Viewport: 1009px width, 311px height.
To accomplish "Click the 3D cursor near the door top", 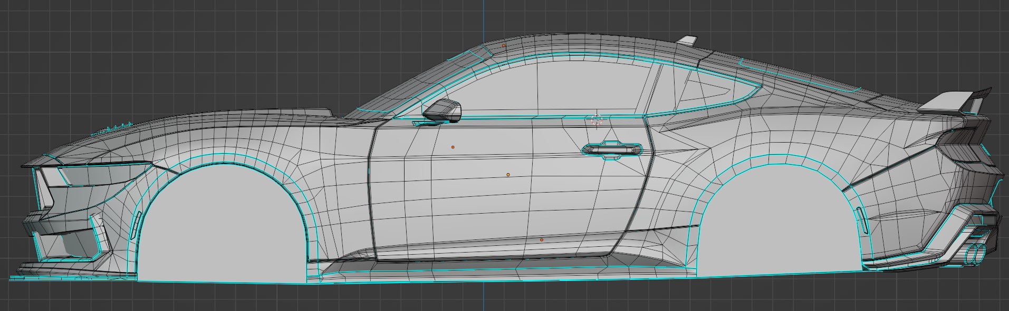I will pos(597,121).
